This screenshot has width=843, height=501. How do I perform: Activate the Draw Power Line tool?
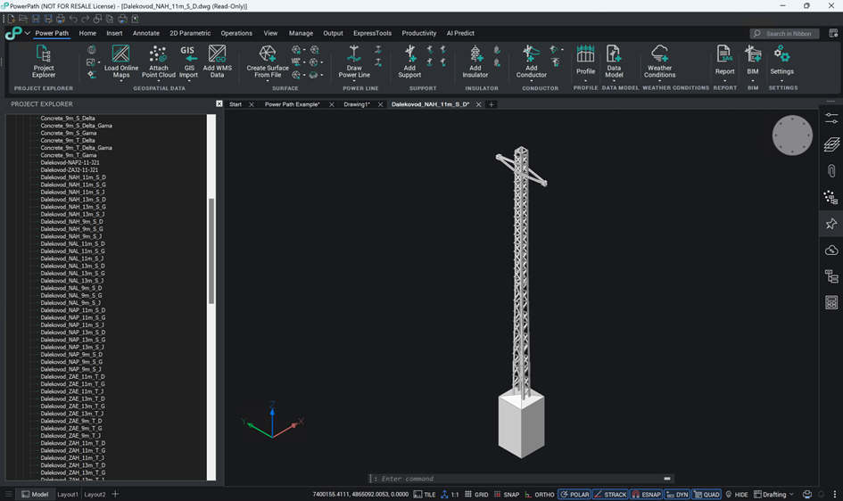pos(354,61)
